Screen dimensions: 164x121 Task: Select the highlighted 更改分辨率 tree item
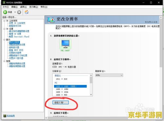(x=14, y=42)
